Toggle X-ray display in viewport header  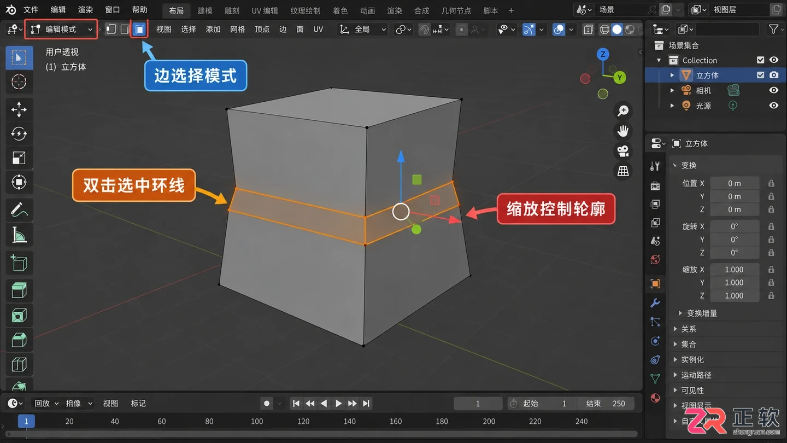coord(588,30)
